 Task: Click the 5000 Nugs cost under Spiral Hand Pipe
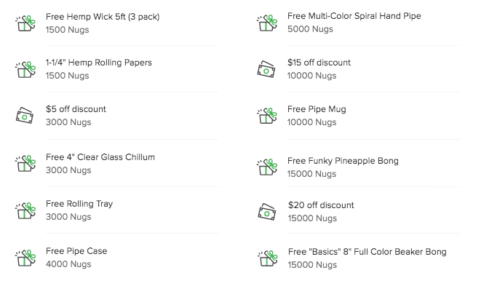[x=310, y=29]
